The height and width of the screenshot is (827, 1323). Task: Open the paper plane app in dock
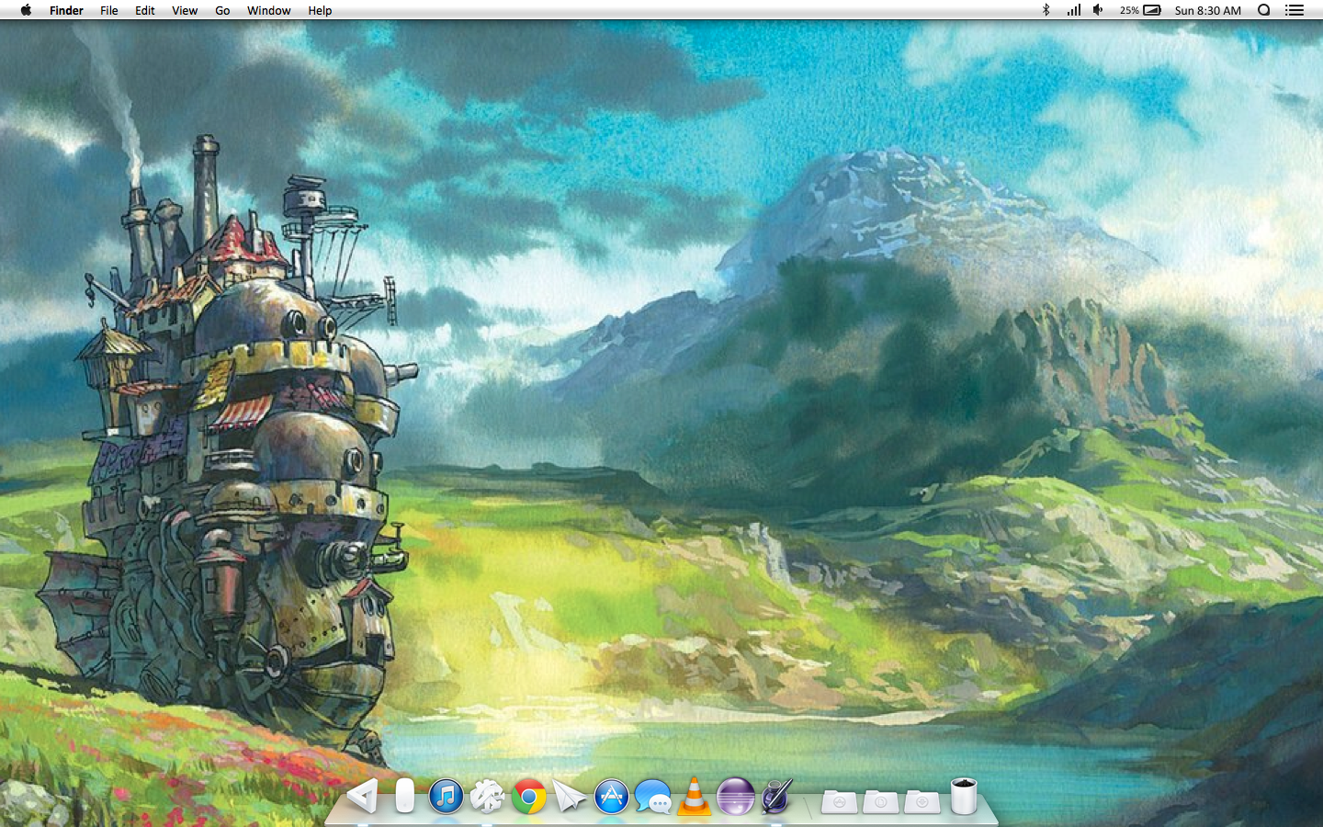(570, 797)
